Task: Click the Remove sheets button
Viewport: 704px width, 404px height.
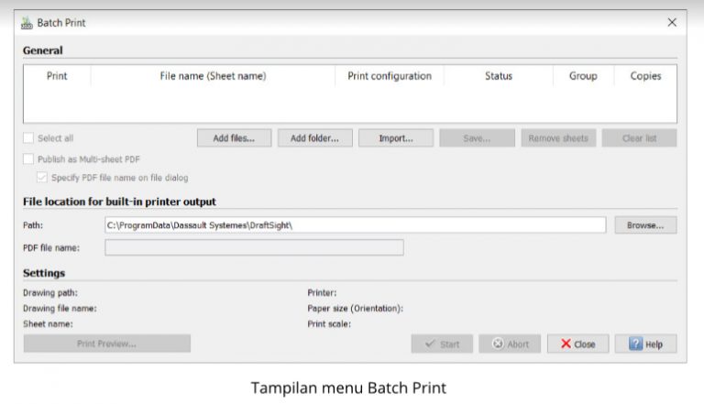Action: [x=558, y=138]
